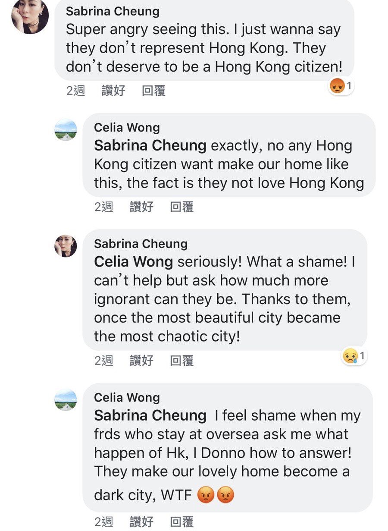The image size is (388, 531).
Task: Reply to the 'most chaotic city' comment
Action: (x=181, y=360)
